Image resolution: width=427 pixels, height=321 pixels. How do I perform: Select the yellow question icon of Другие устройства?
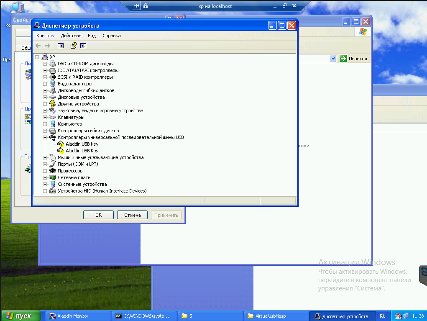pyautogui.click(x=53, y=104)
